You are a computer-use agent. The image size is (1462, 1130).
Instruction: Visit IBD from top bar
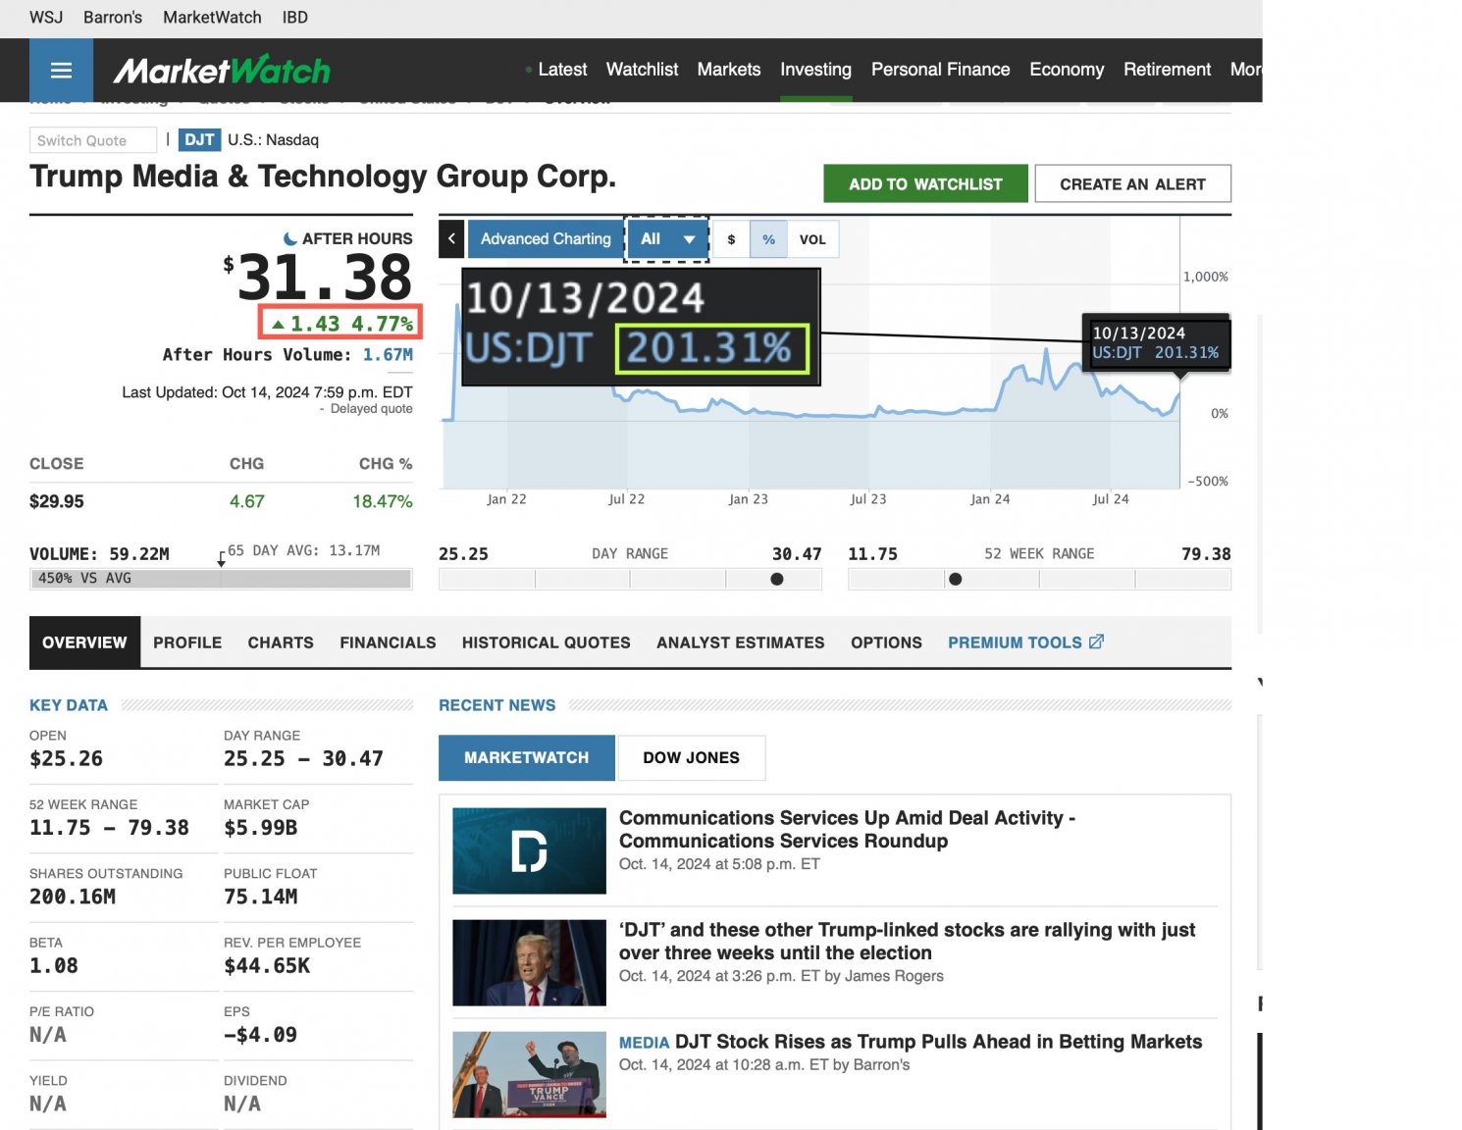coord(295,18)
